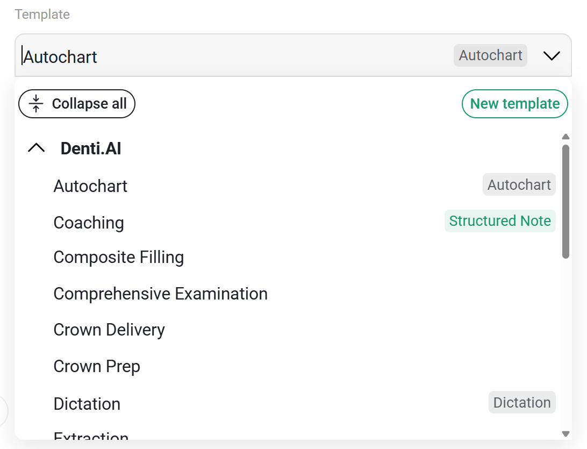This screenshot has width=587, height=449.
Task: Click the scrollbar down arrow
Action: tap(565, 433)
